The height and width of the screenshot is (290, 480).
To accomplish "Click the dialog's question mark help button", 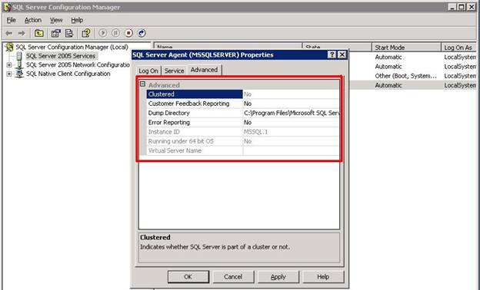I will (332, 54).
